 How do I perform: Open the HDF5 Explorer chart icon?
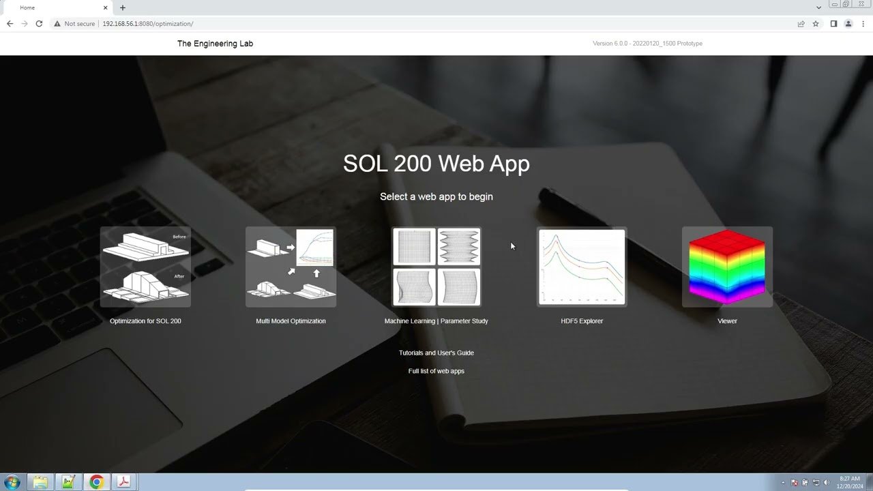(x=582, y=267)
